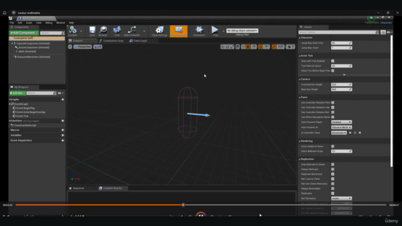Image resolution: width=402 pixels, height=226 pixels.
Task: Select the translate gizmo tool in the viewport
Action: pos(222,46)
